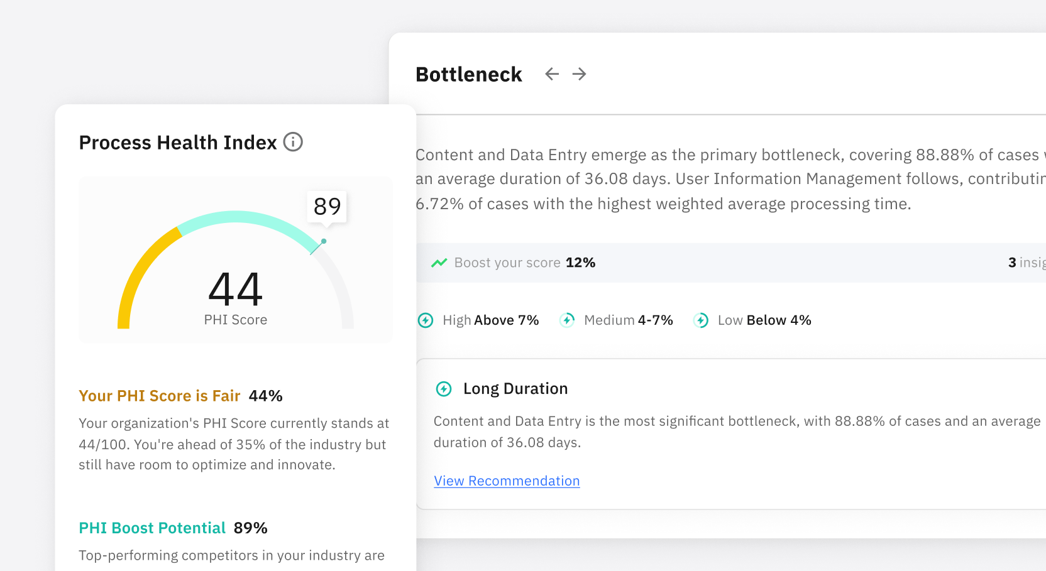The width and height of the screenshot is (1046, 571).
Task: Select the High Above 7% impact icon
Action: pos(426,320)
